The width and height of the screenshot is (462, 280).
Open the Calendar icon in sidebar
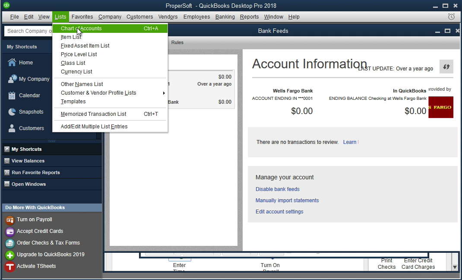click(x=12, y=95)
